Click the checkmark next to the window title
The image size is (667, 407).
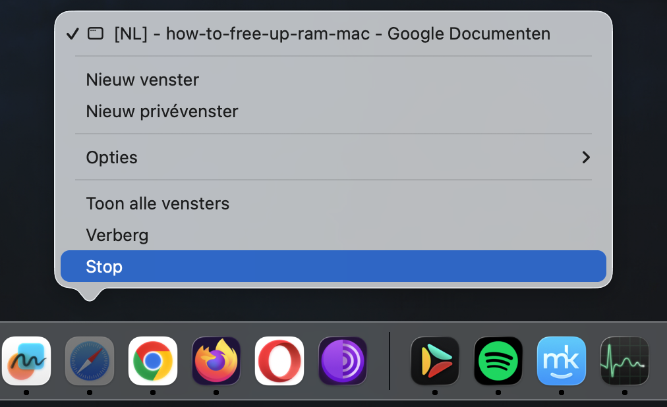[x=72, y=33]
